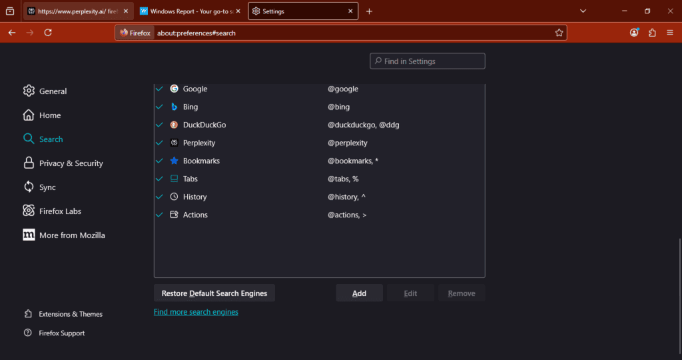Click the Perplexity logo icon in the list
Screen dimensions: 682x360
pyautogui.click(x=174, y=143)
